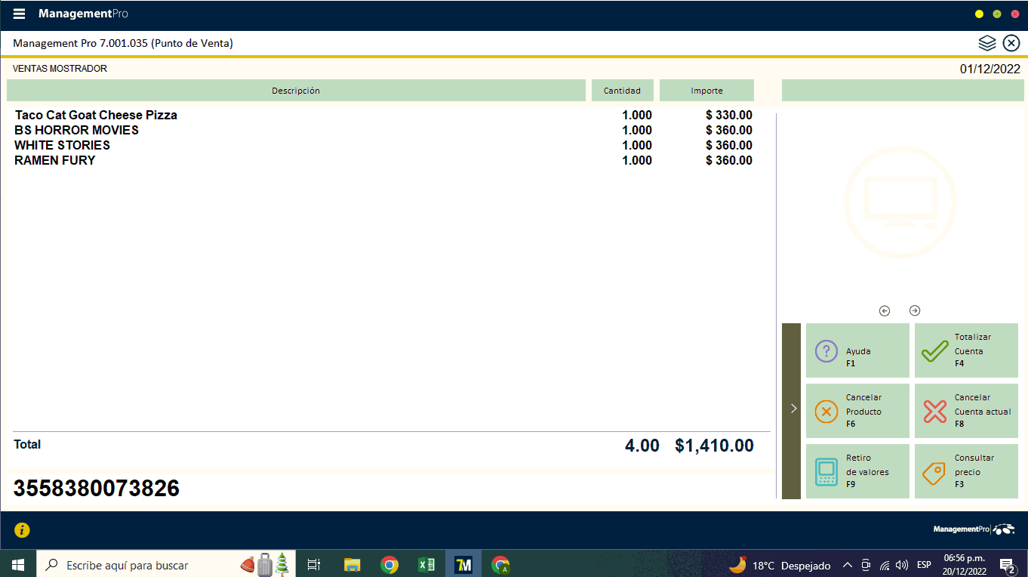Click Cancelar Producto orange X button
This screenshot has width=1028, height=577.
(x=857, y=411)
